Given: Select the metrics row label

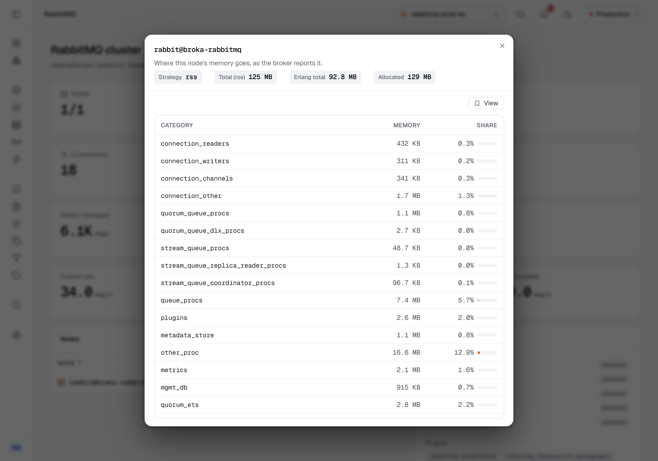Looking at the screenshot, I should [174, 370].
